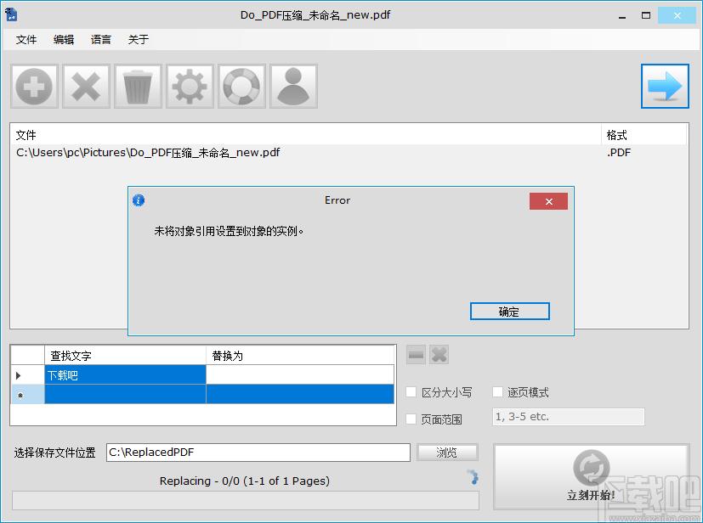Close the Error dialog with red X
This screenshot has width=703, height=523.
coord(548,201)
